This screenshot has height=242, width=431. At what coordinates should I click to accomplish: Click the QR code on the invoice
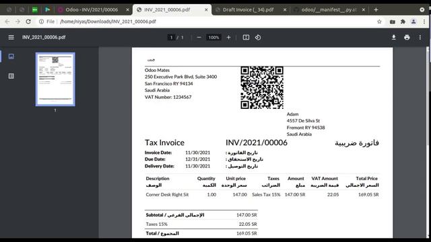[x=262, y=87]
